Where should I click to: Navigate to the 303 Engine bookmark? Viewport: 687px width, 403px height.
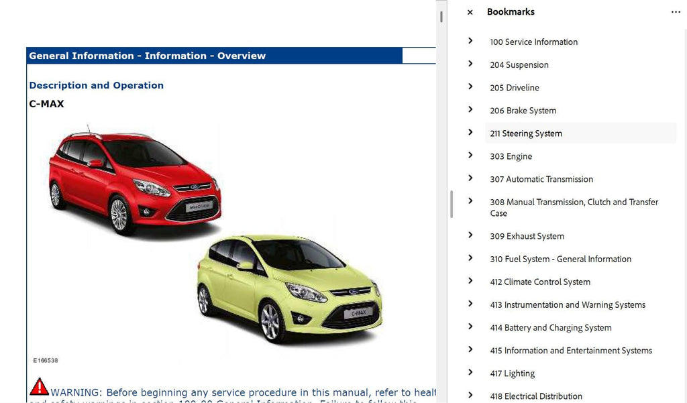coord(511,156)
